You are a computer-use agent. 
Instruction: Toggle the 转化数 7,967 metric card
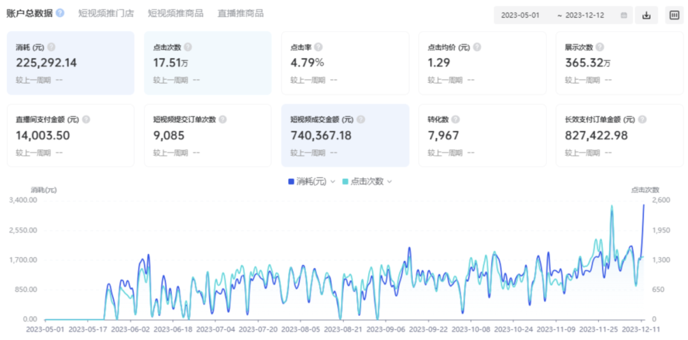[482, 136]
